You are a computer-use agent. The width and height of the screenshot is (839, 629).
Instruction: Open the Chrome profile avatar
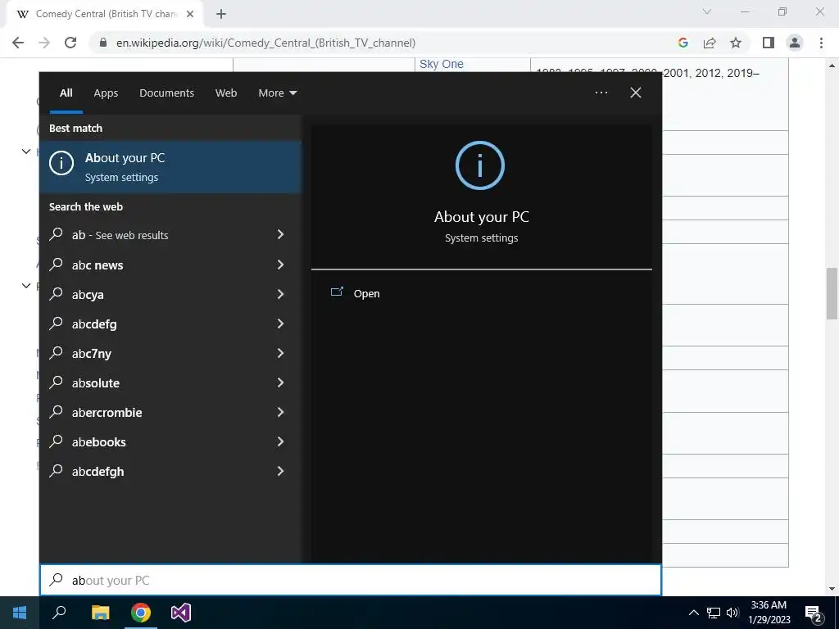pos(795,43)
